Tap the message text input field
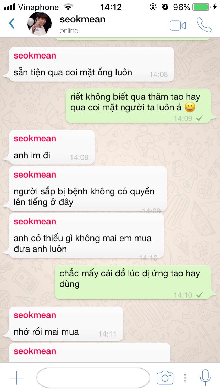This screenshot has height=391, width=220. 93,378
